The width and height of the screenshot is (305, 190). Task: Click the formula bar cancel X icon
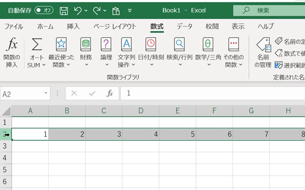click(74, 94)
